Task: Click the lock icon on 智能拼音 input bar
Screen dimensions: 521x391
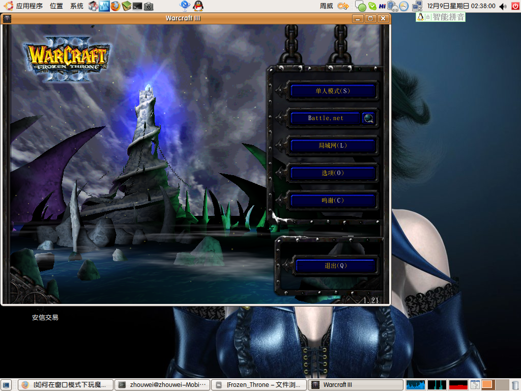Action: tap(428, 17)
